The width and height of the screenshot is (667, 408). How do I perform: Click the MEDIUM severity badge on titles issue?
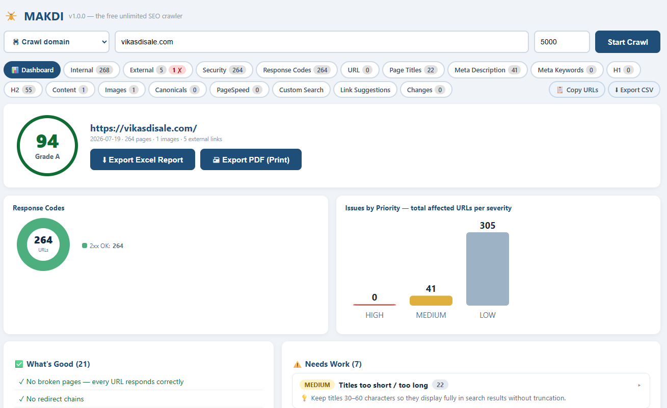point(317,385)
